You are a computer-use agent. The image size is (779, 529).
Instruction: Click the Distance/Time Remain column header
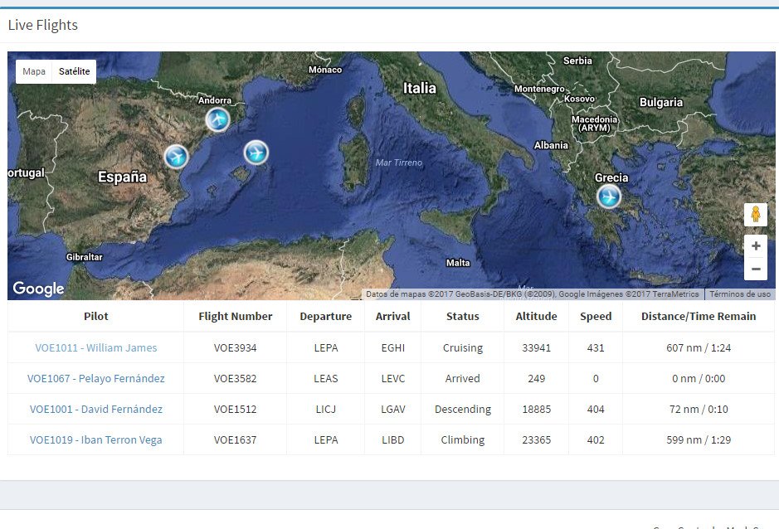point(699,317)
